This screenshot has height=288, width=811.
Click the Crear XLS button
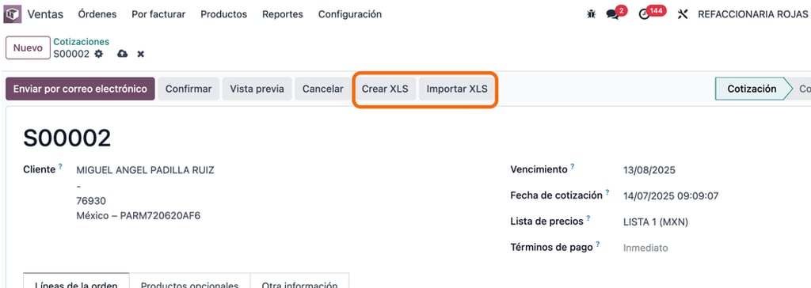click(385, 89)
